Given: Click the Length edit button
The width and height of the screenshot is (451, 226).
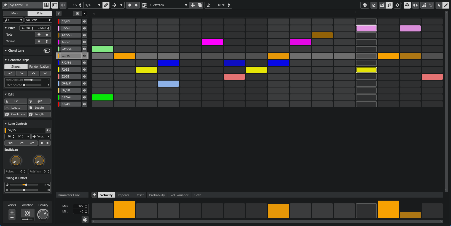Looking at the screenshot, I should pyautogui.click(x=39, y=114).
